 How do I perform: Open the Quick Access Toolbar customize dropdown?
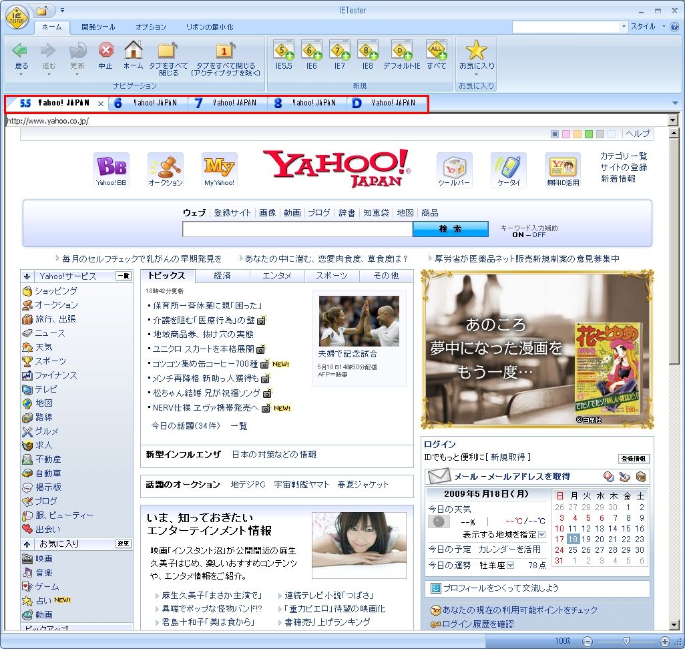tap(63, 10)
